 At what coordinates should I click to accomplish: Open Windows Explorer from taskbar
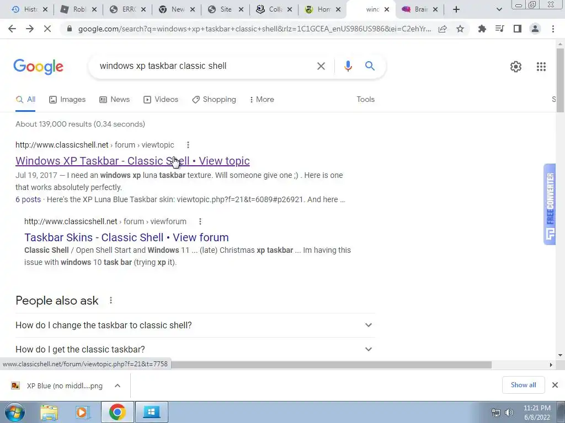49,412
